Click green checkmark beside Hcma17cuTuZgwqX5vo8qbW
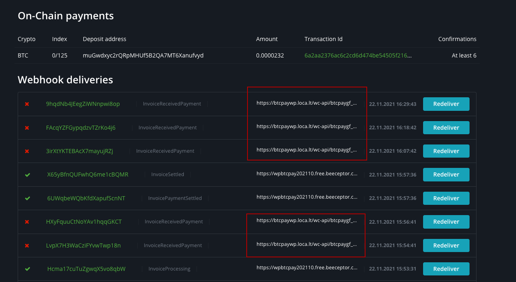This screenshot has height=282, width=516. click(x=27, y=269)
